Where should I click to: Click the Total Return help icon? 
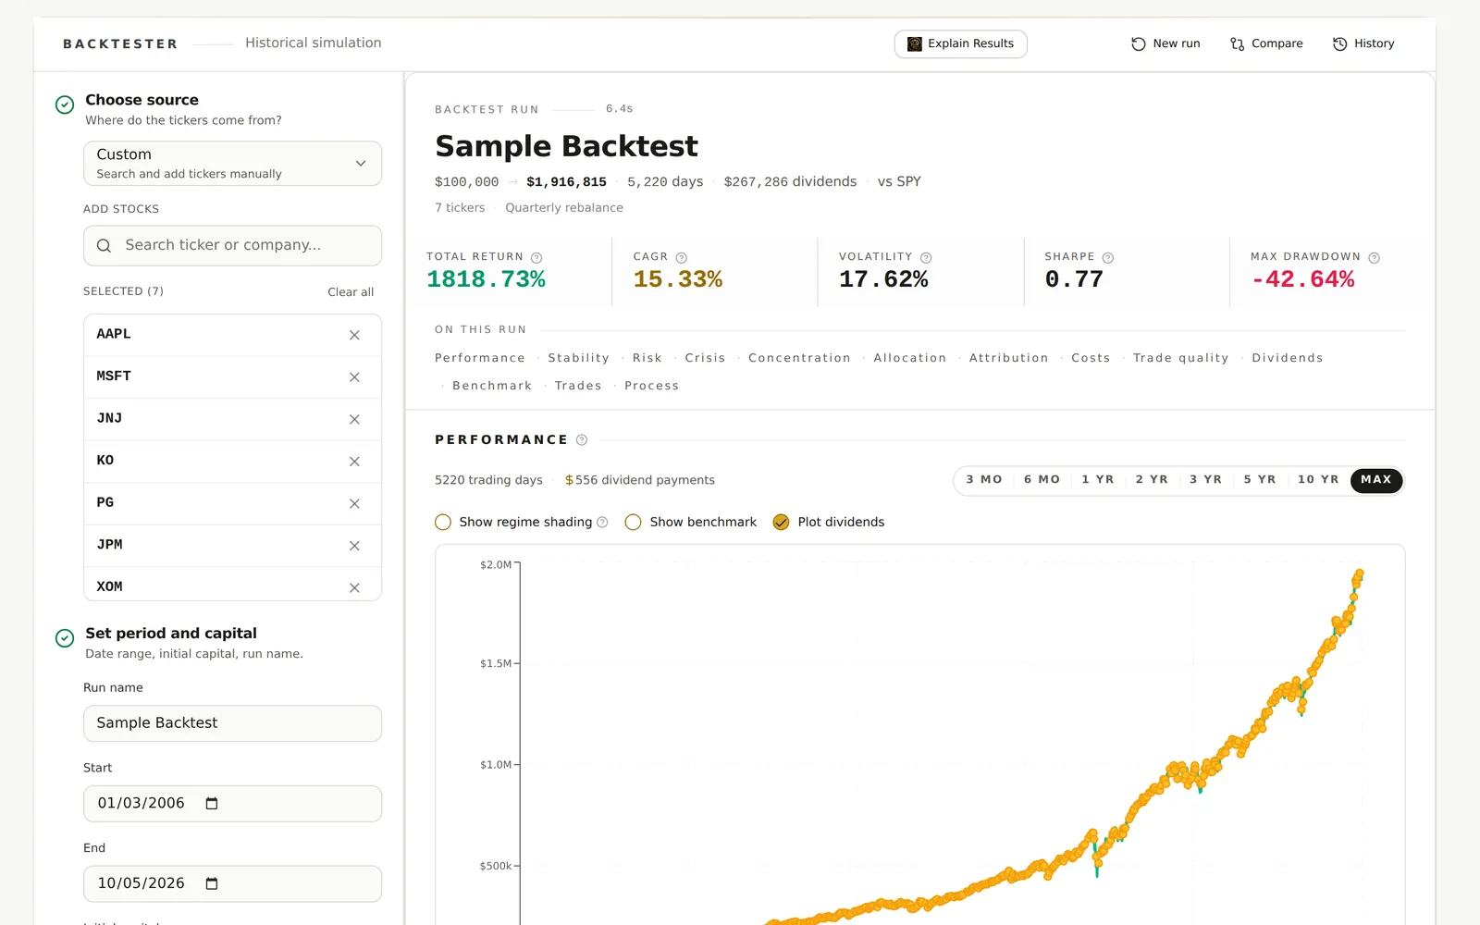536,258
